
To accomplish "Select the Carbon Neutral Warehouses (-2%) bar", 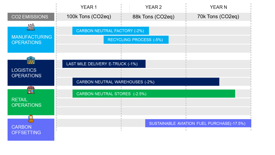I will [x=146, y=82].
